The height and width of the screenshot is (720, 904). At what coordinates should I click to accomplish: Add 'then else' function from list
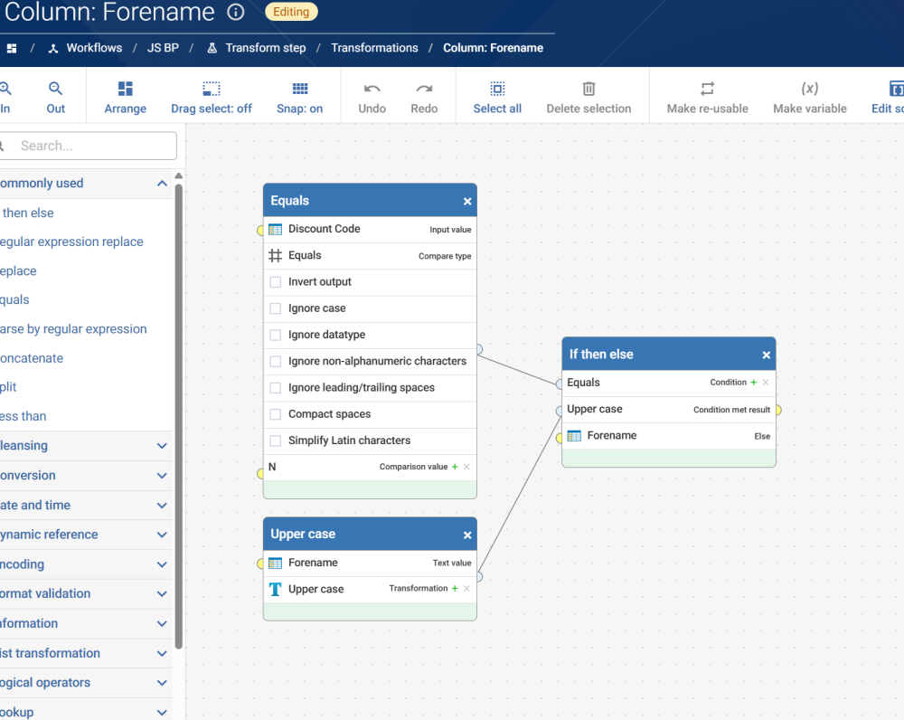pos(27,213)
